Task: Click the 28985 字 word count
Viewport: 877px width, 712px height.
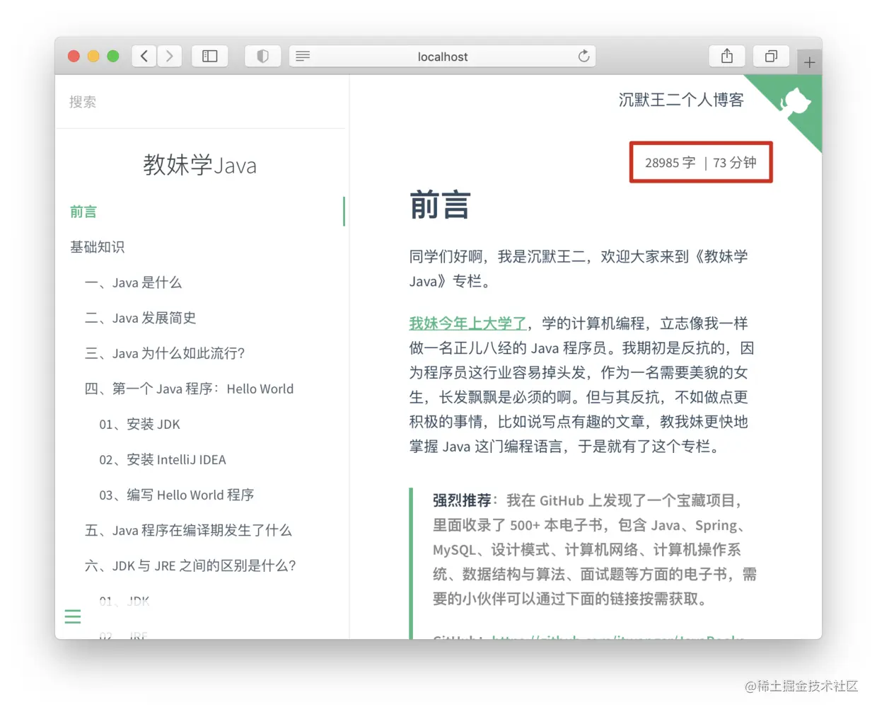Action: pyautogui.click(x=670, y=163)
